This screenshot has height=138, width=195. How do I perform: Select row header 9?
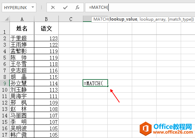(5, 83)
